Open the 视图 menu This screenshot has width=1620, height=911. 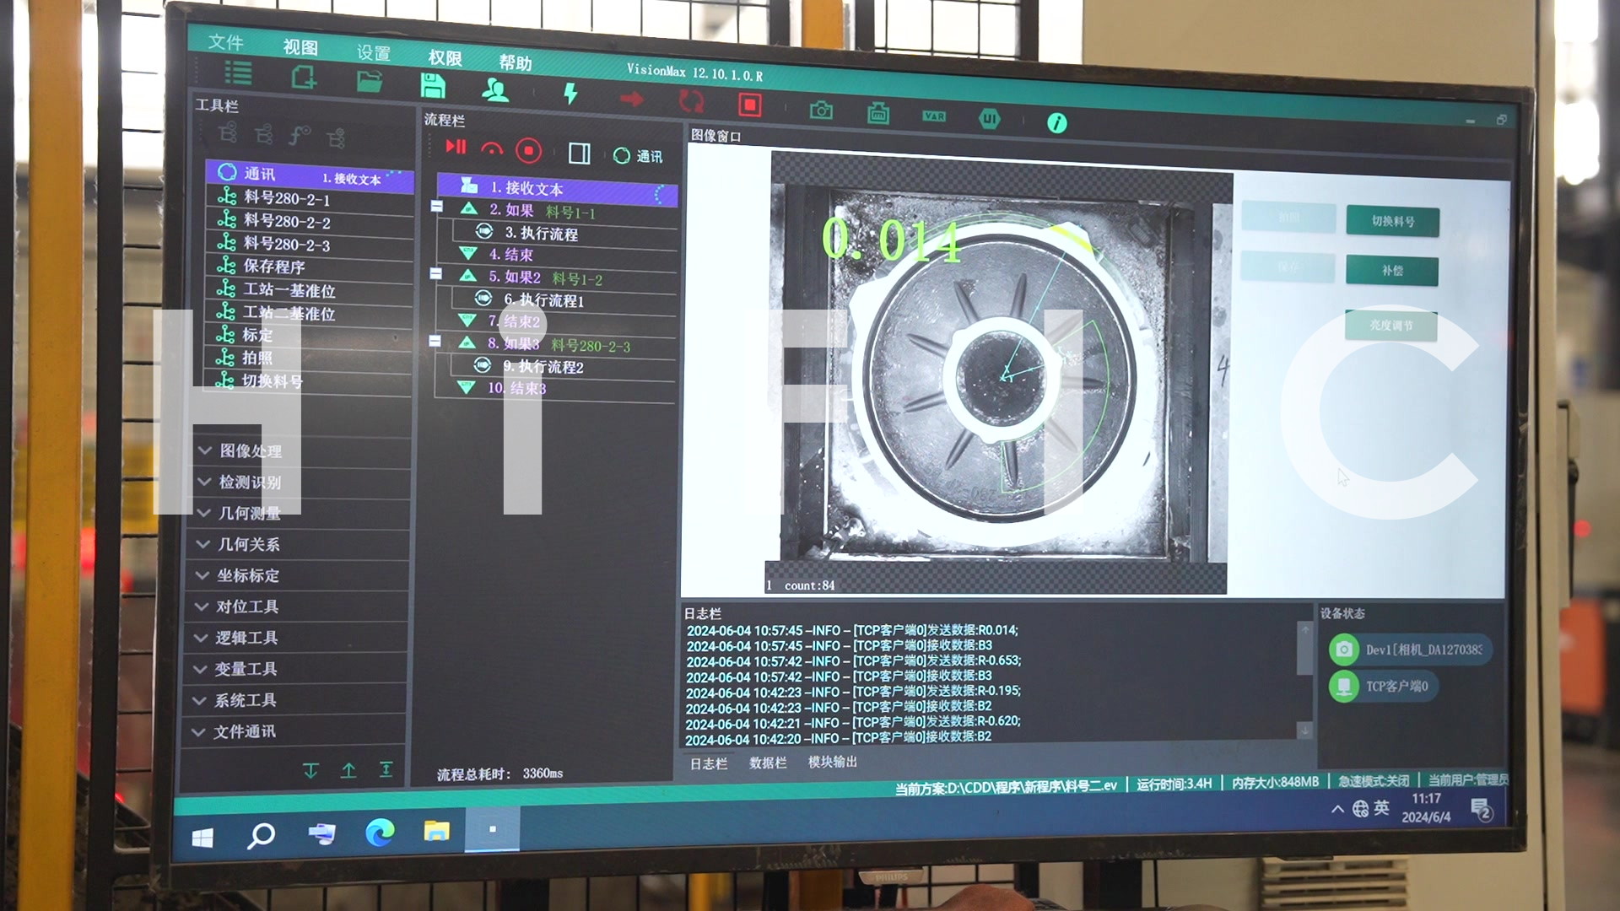coord(300,47)
